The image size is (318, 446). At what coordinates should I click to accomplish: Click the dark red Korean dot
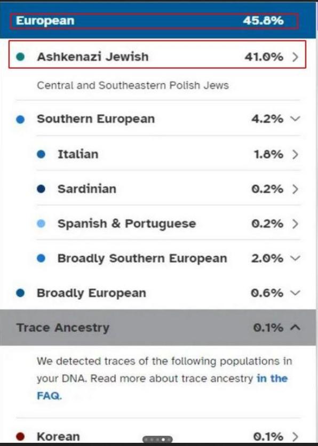20,436
